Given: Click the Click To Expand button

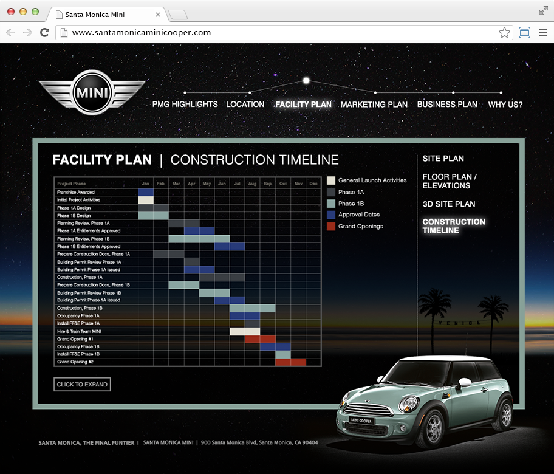Looking at the screenshot, I should 82,384.
